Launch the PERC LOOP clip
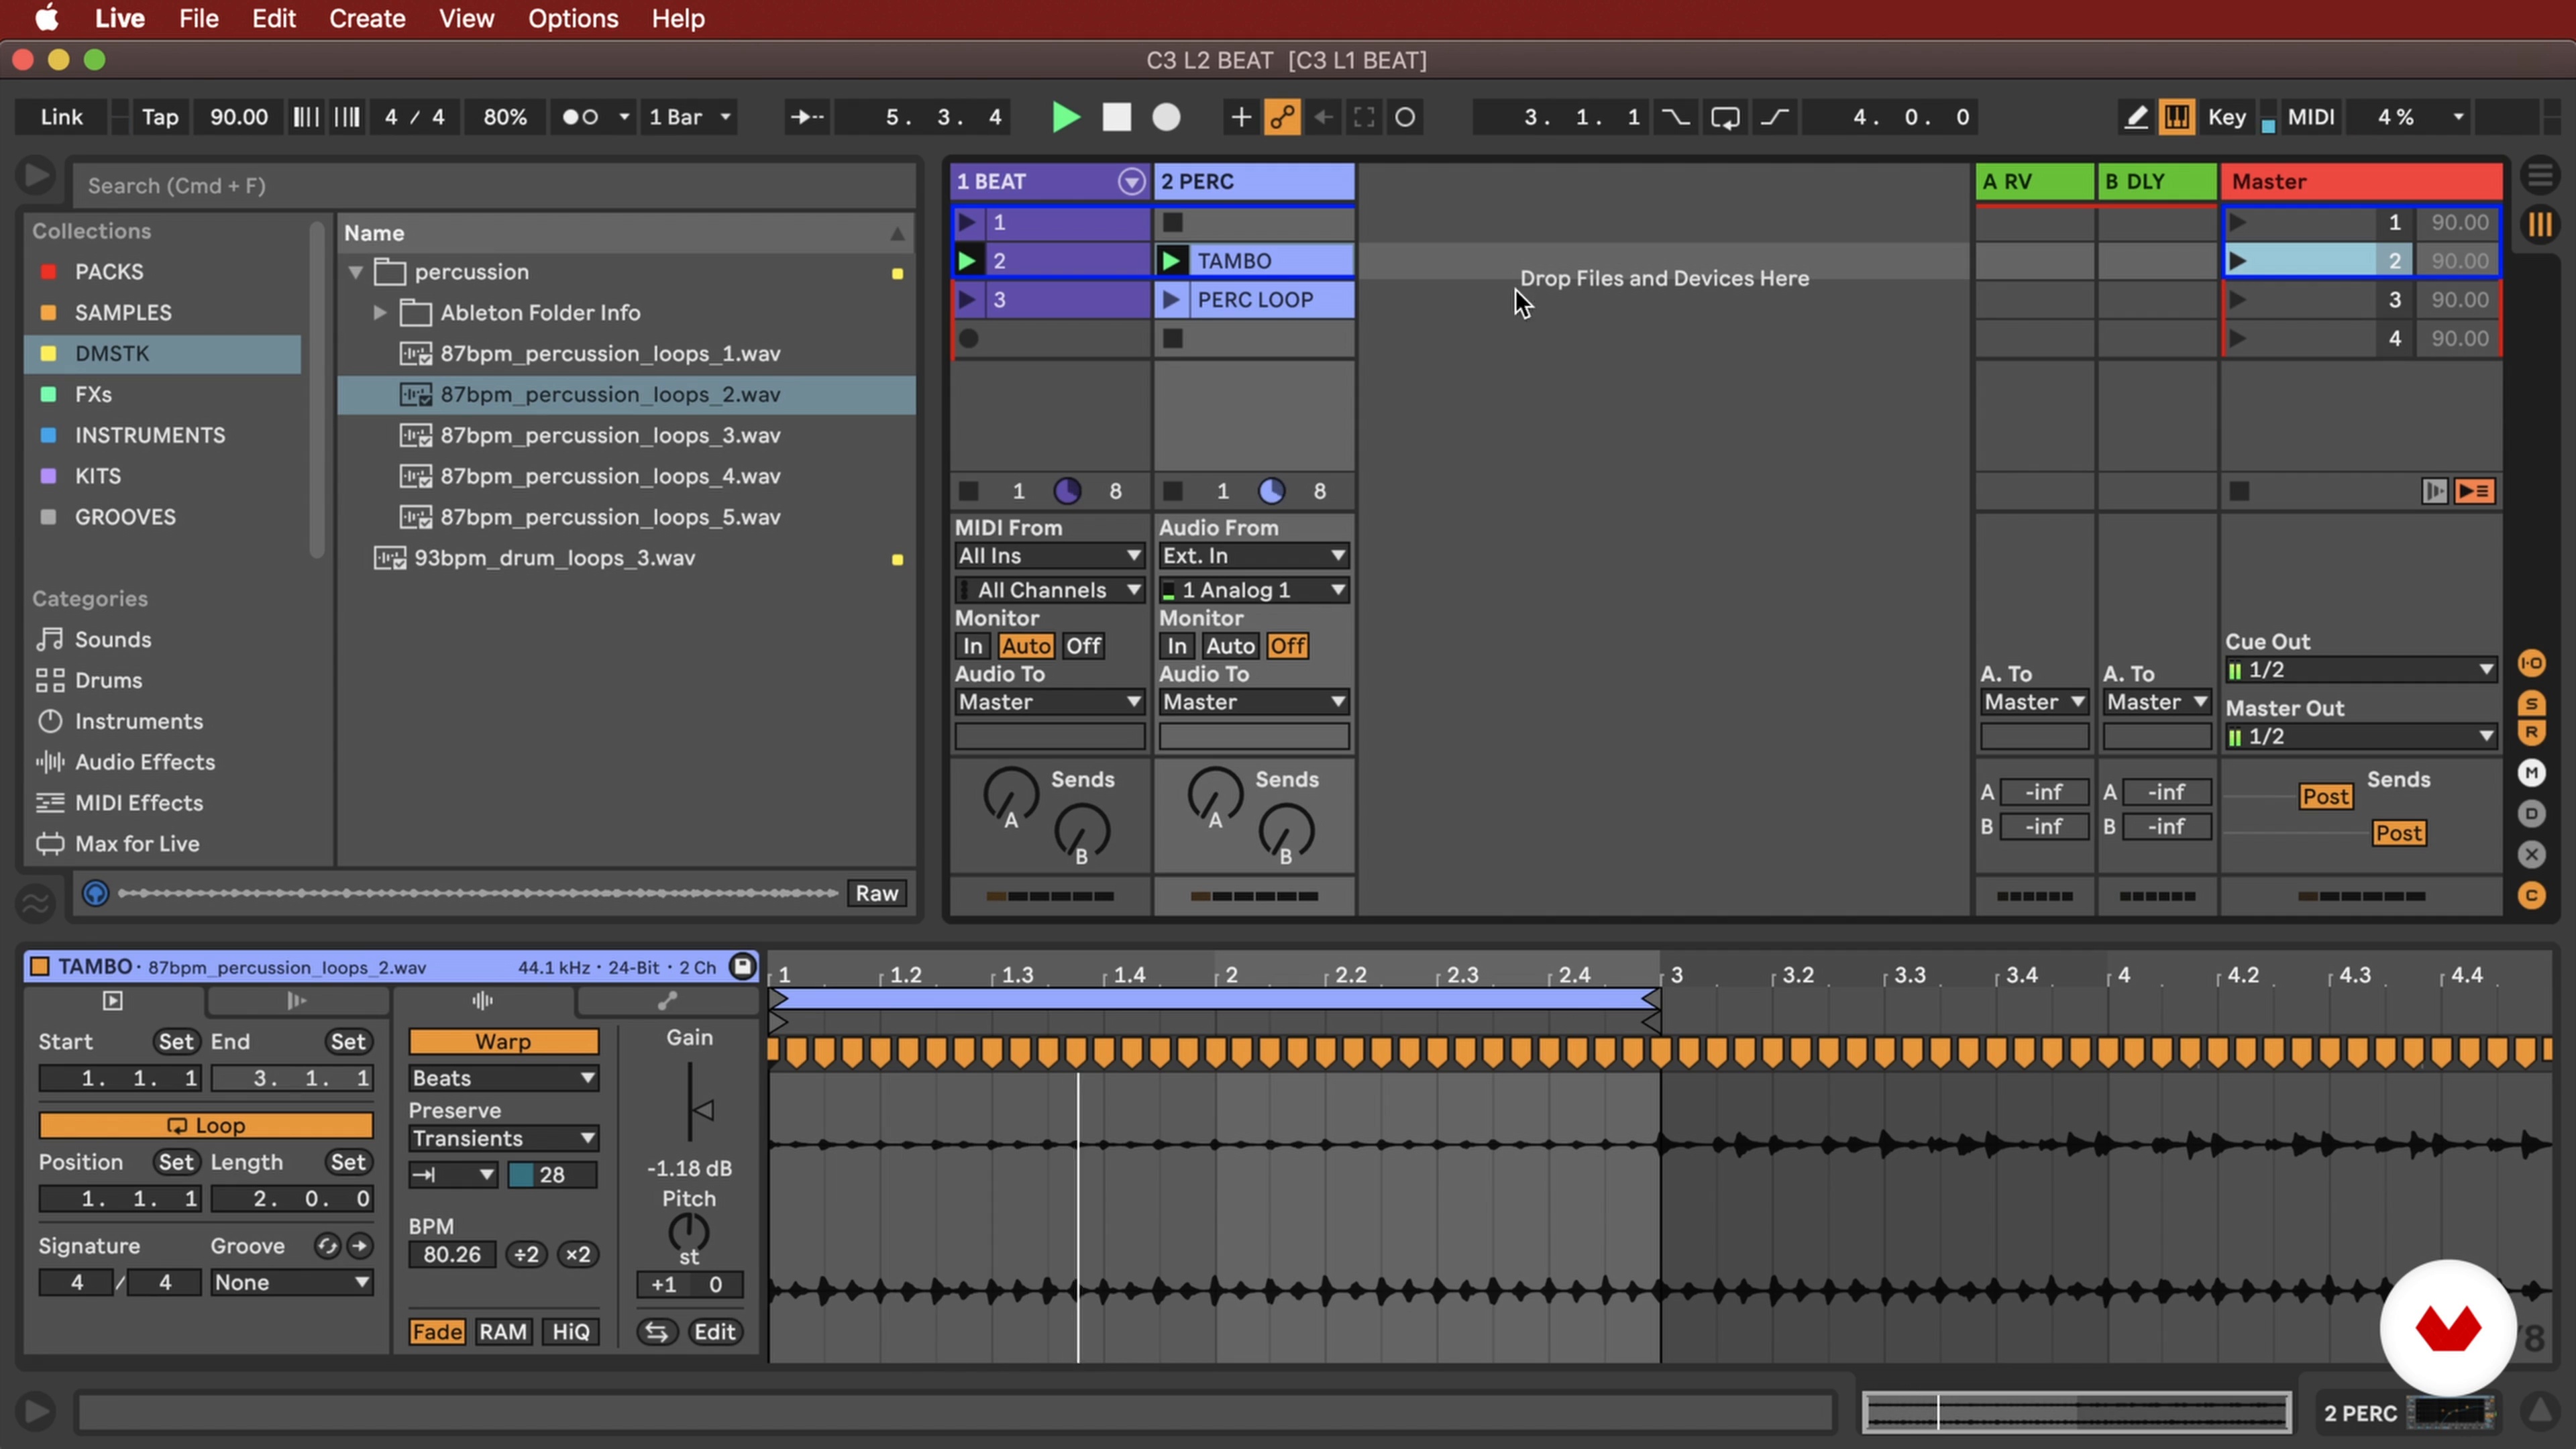The width and height of the screenshot is (2576, 1449). coord(1171,300)
